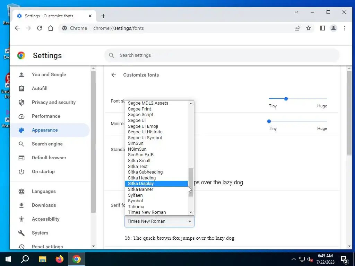The height and width of the screenshot is (266, 355).
Task: Open a new tab with plus icon
Action: [103, 16]
